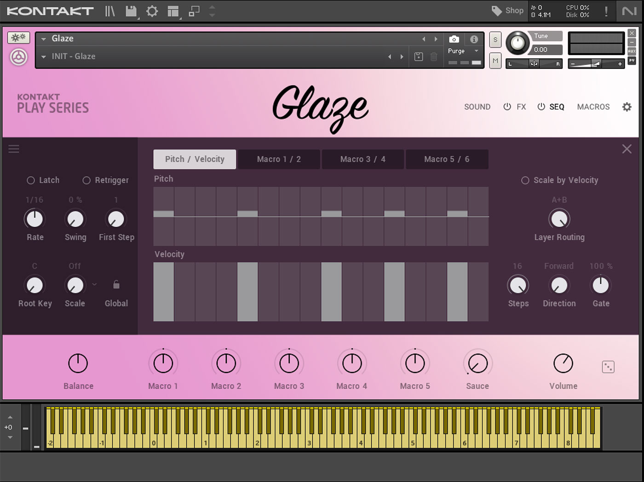Open the Shop tag icon
The width and height of the screenshot is (644, 482).
tap(497, 11)
